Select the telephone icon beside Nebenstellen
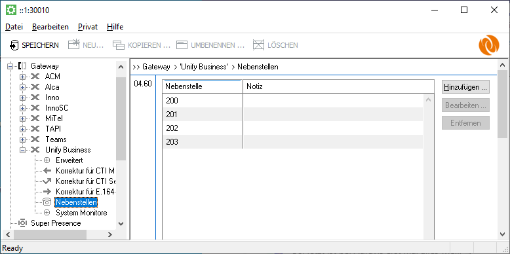Viewport: 510px width, 254px height. [x=47, y=202]
